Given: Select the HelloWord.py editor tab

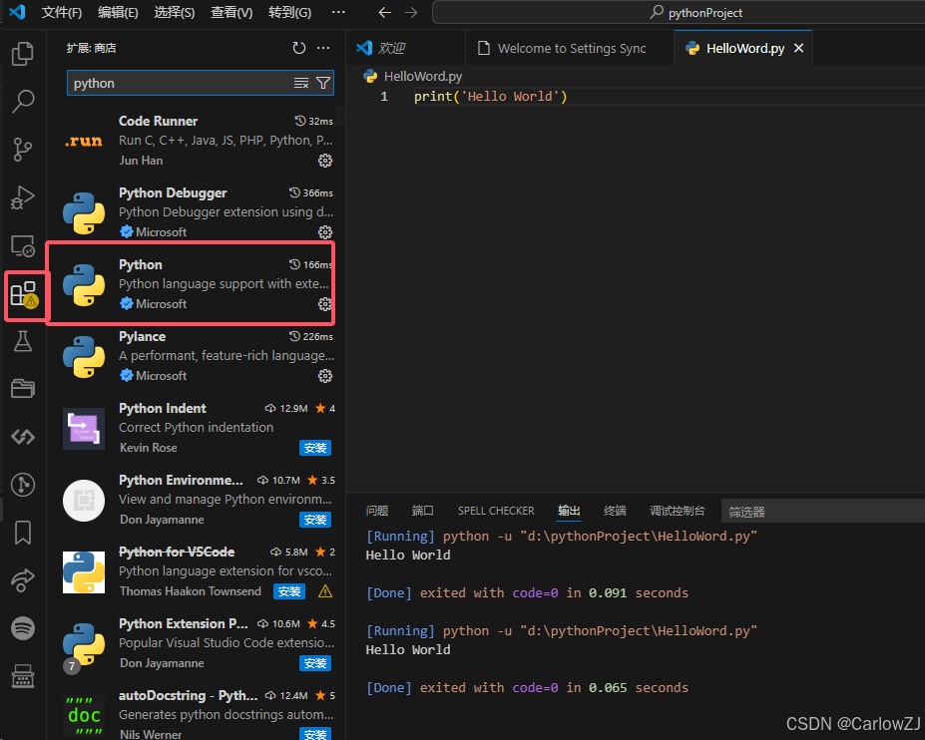Looking at the screenshot, I should [x=745, y=48].
